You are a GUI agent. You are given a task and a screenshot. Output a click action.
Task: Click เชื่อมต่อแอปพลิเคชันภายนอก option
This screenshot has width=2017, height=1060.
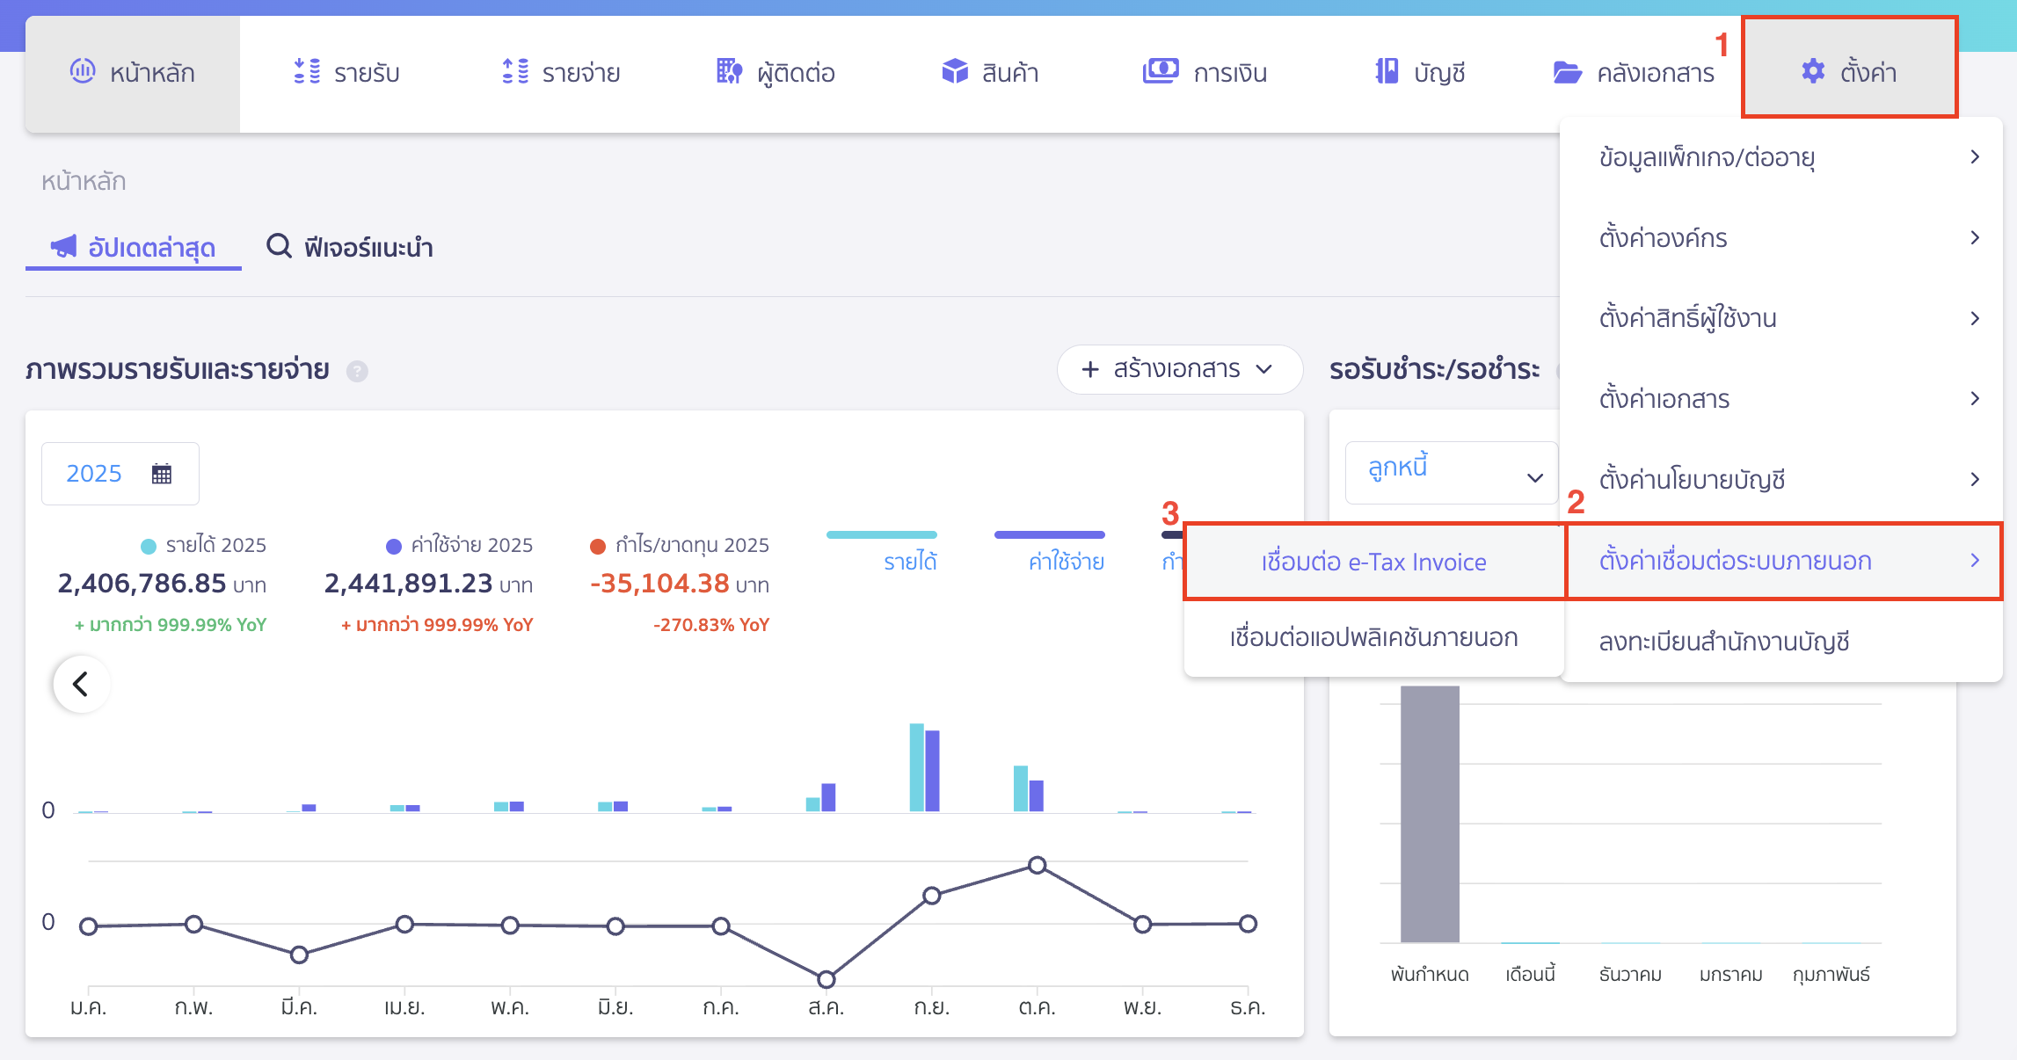pos(1373,638)
